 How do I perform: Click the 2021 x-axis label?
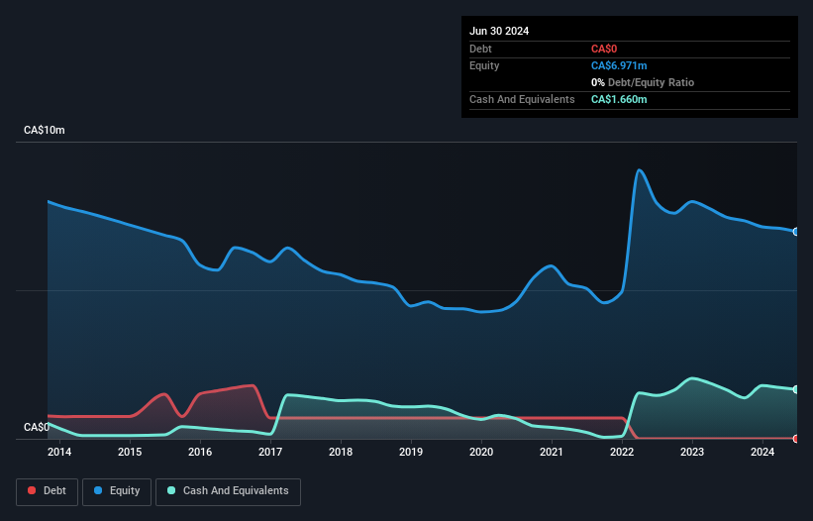(552, 452)
